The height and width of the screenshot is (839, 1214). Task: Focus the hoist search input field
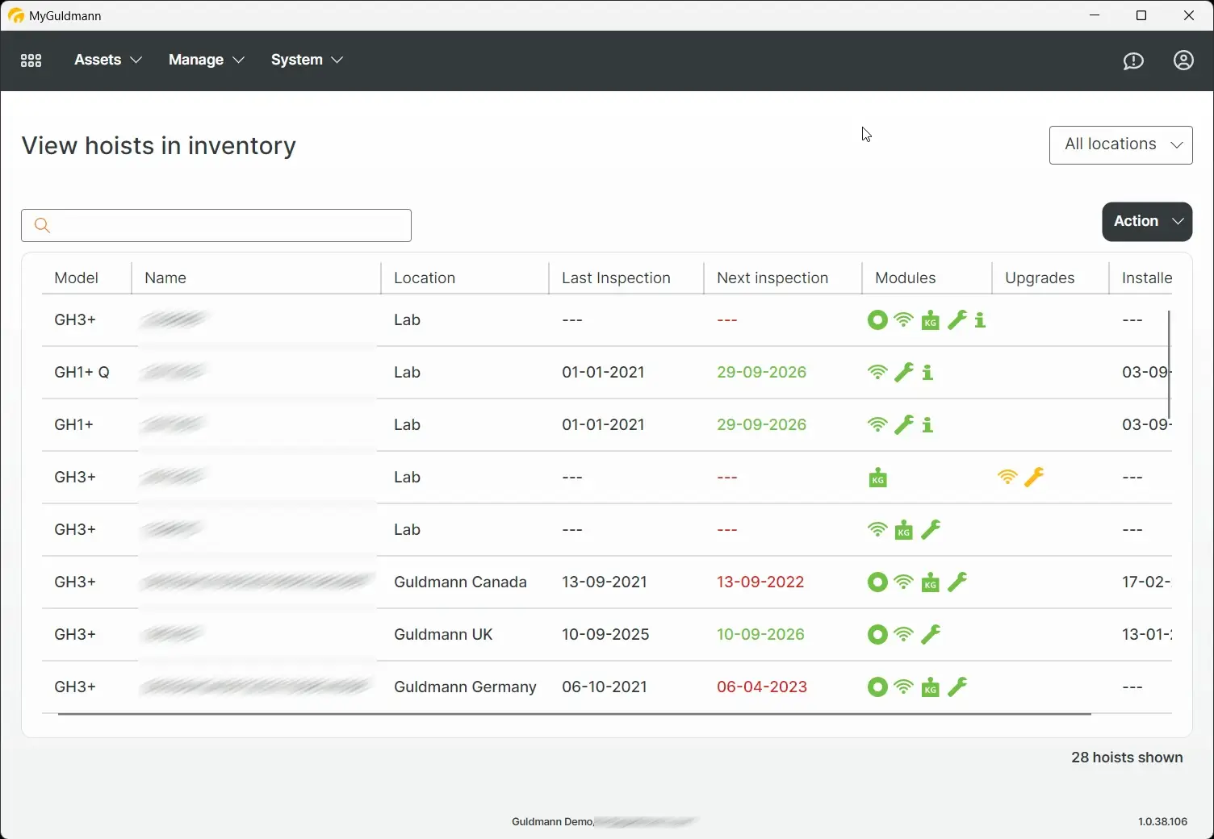pyautogui.click(x=230, y=226)
